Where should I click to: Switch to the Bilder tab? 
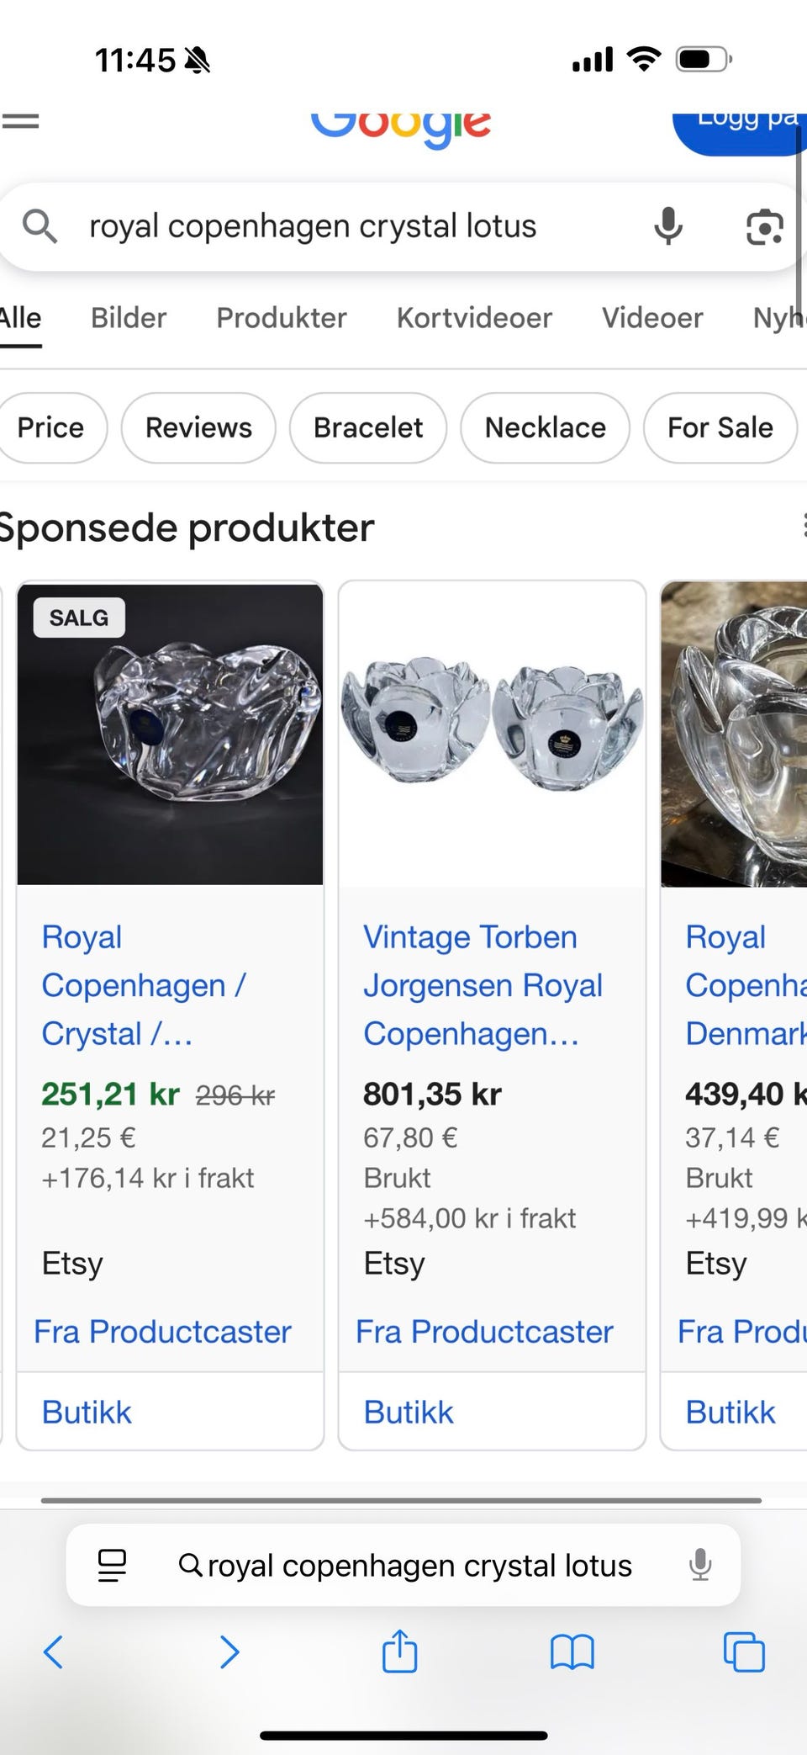(129, 318)
